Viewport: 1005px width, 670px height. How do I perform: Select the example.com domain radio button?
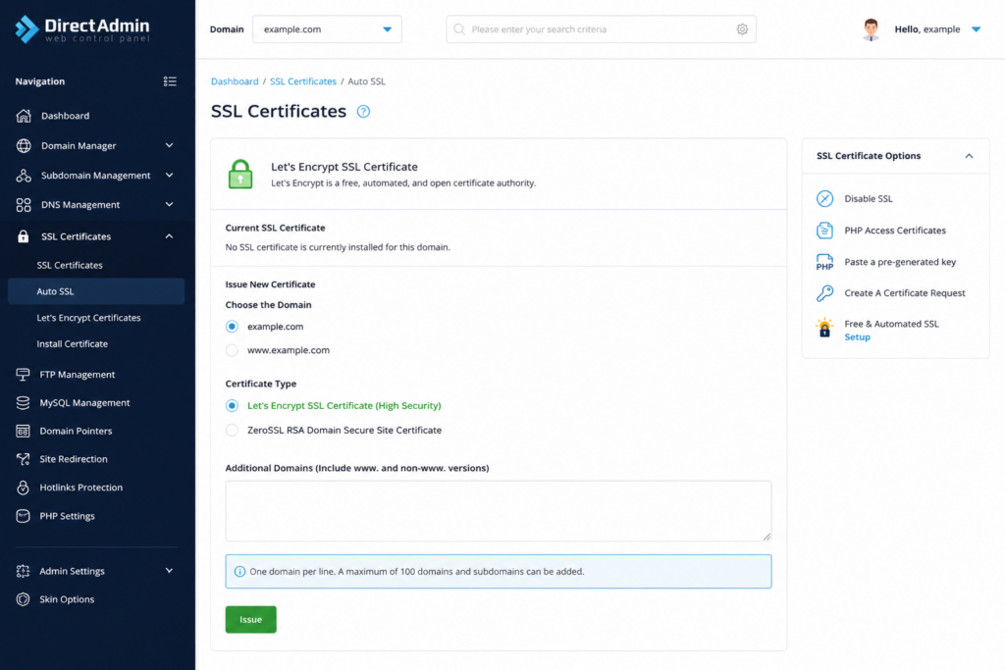232,327
